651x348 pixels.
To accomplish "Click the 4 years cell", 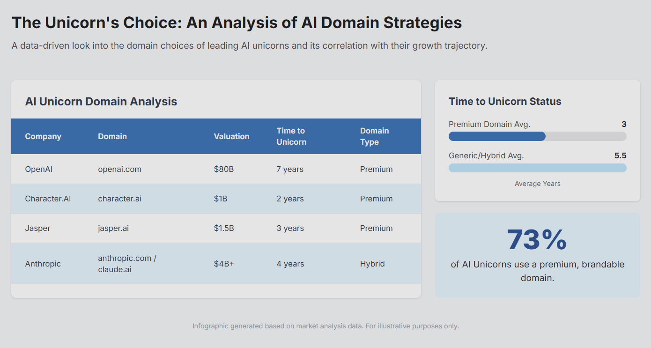I will click(x=290, y=264).
